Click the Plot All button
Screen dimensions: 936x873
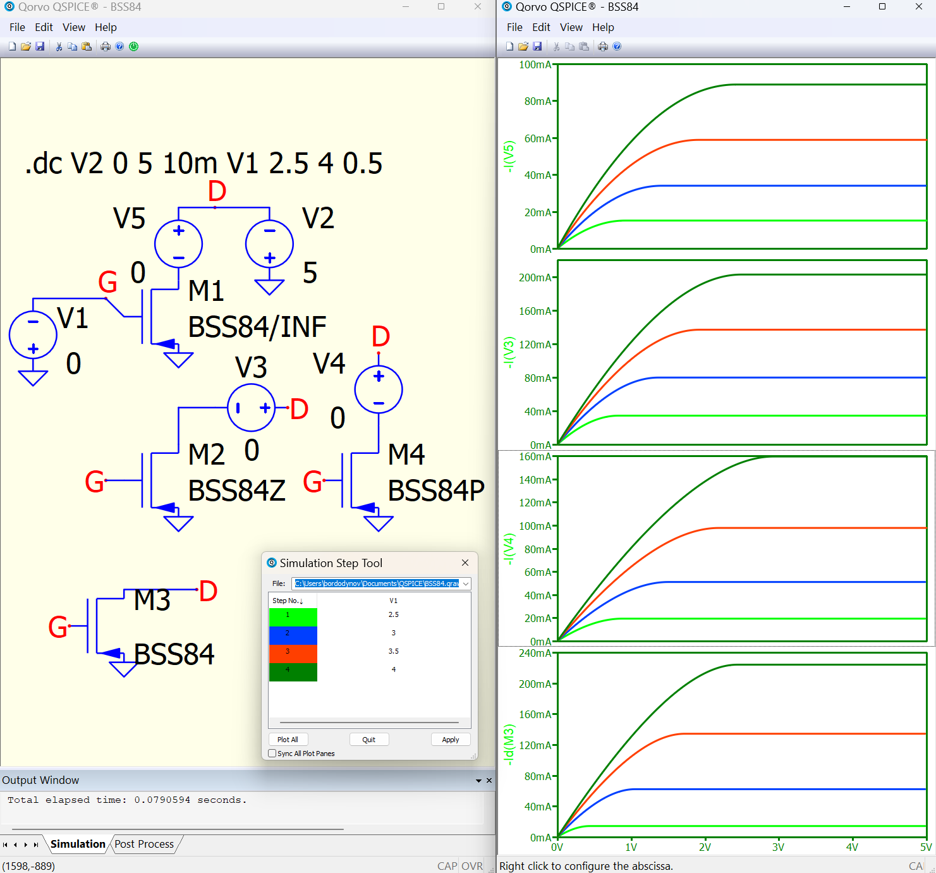point(288,740)
